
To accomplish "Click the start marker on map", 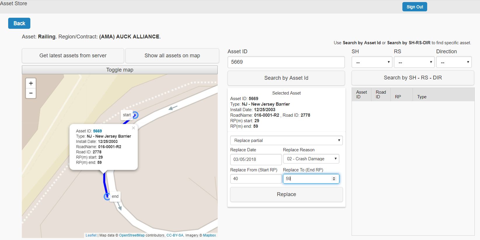I will click(x=135, y=115).
